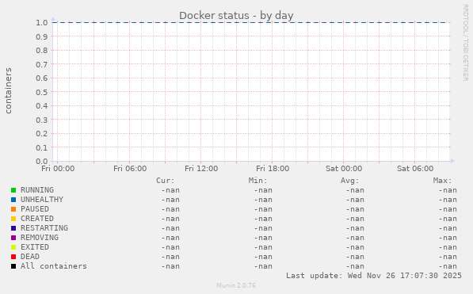Click the red DEAD legend swatch

point(13,257)
